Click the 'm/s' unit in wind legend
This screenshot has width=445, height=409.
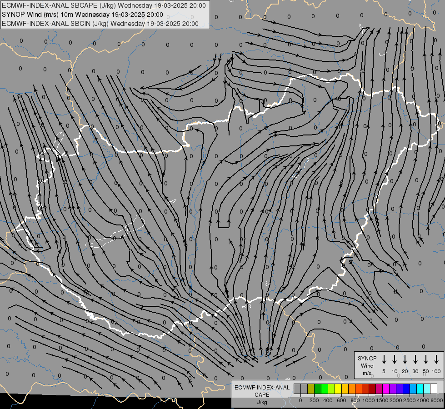tap(367, 373)
